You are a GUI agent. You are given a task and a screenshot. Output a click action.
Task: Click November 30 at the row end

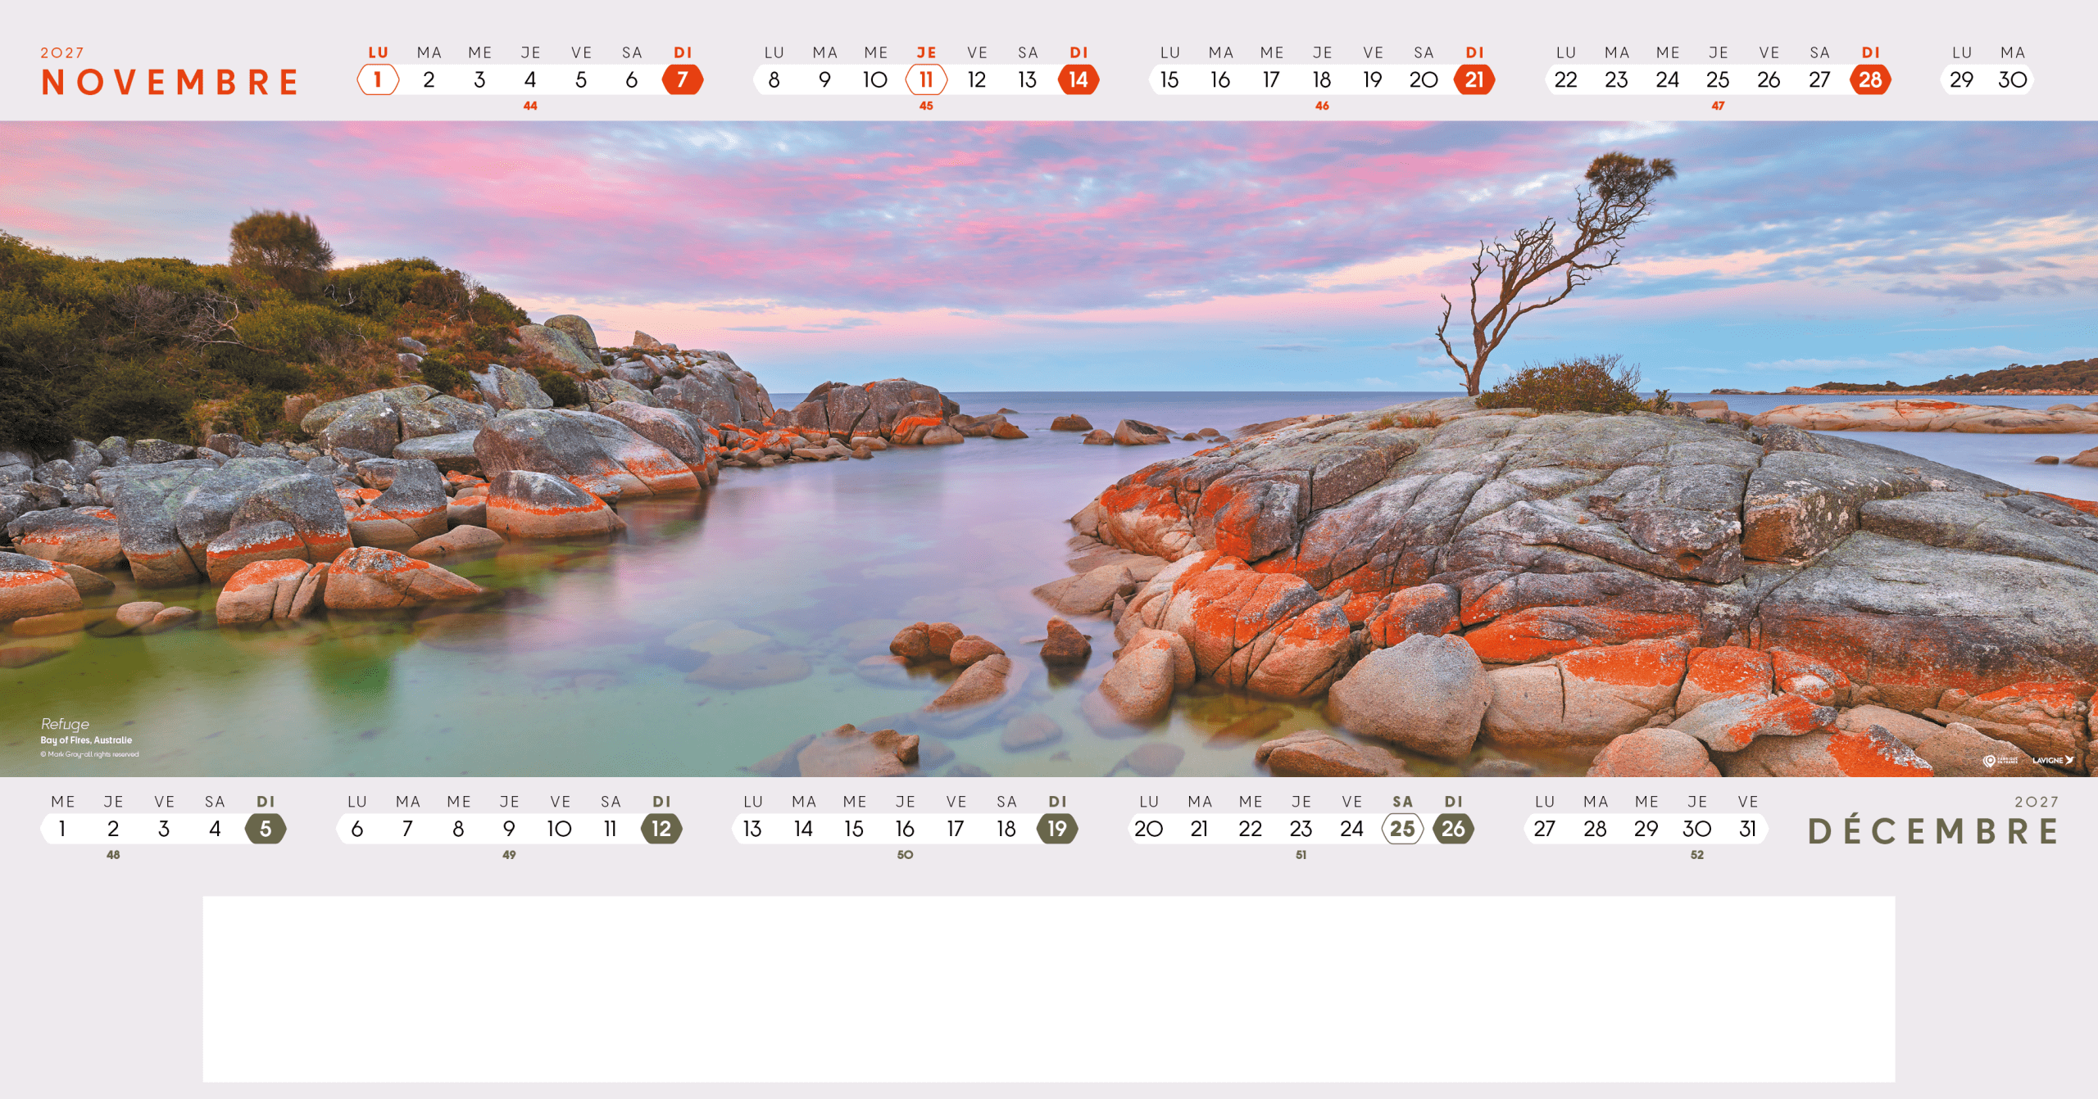pos(2012,79)
